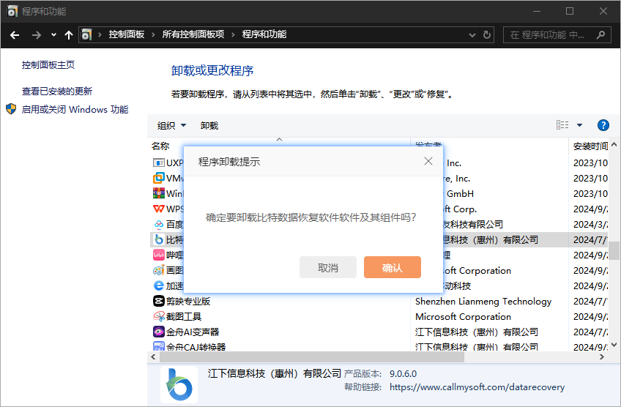Expand the view options dropdown arrow
This screenshot has height=407, width=621.
click(579, 125)
